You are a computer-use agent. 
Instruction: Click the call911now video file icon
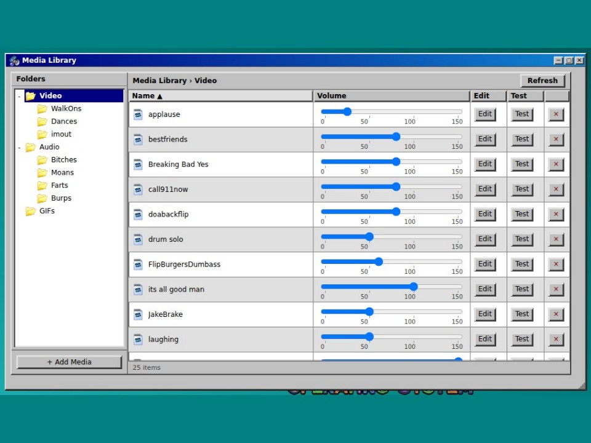click(x=139, y=189)
